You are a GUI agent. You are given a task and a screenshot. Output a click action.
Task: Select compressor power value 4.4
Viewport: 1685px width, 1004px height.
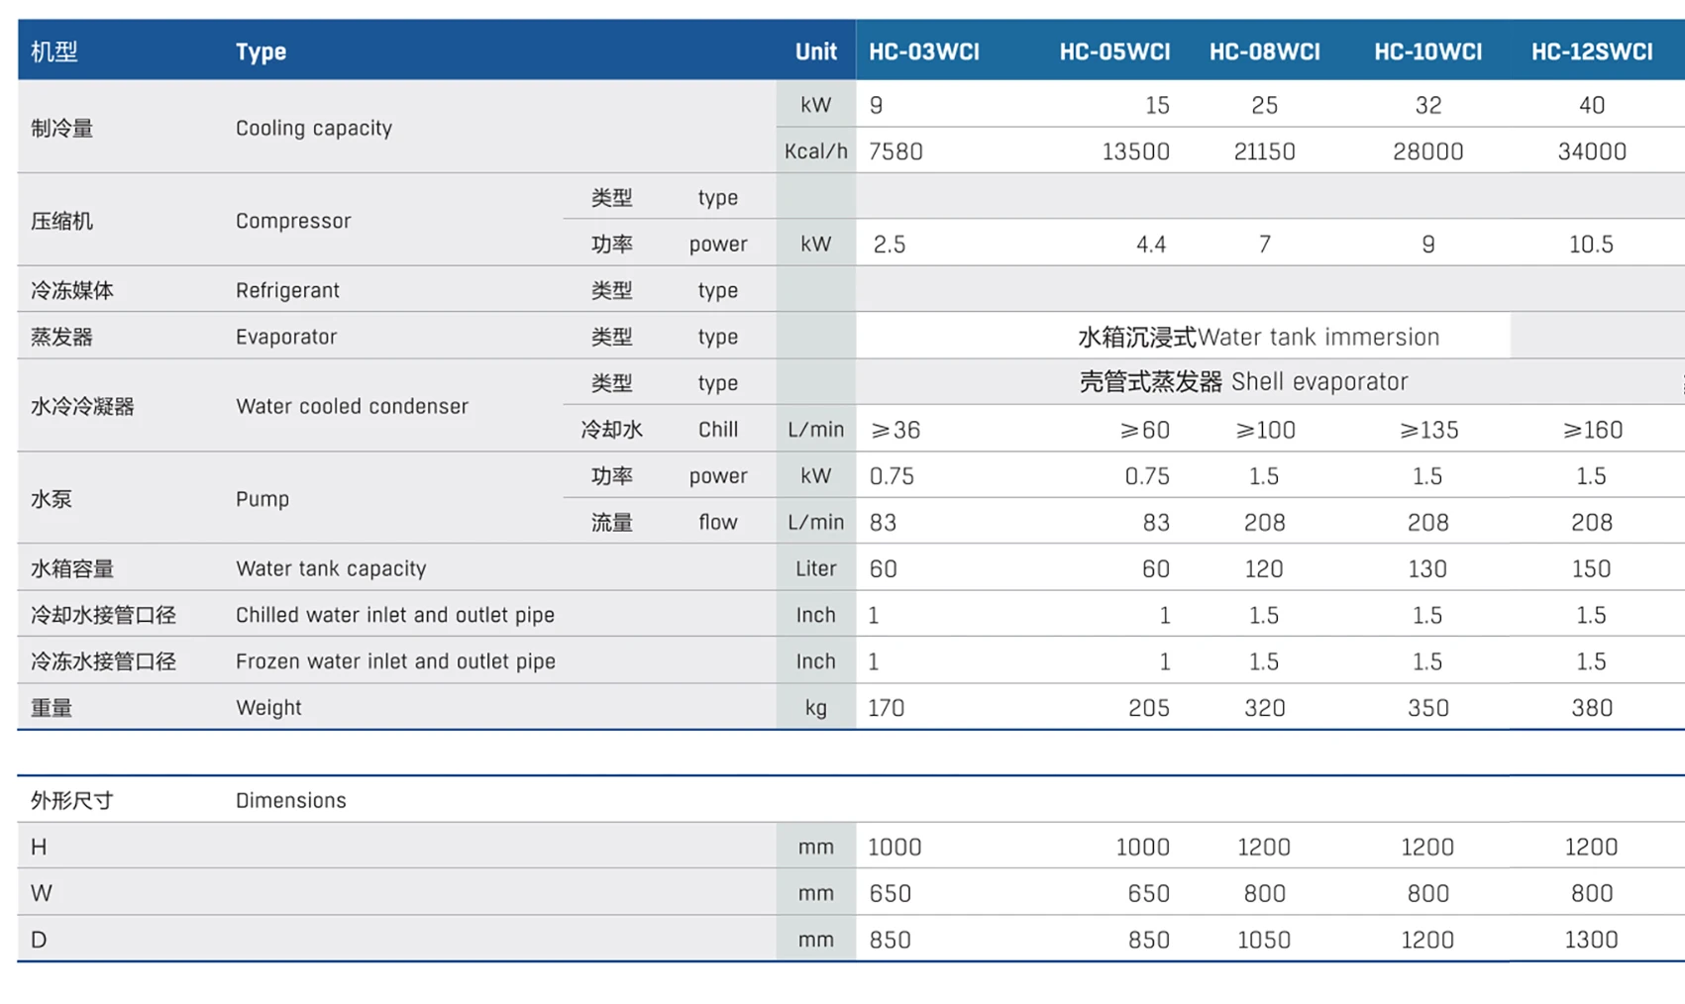(x=1151, y=245)
